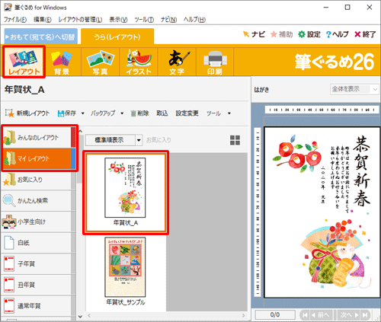Select the 年賀状_サンプル layout thumbnail

126,272
